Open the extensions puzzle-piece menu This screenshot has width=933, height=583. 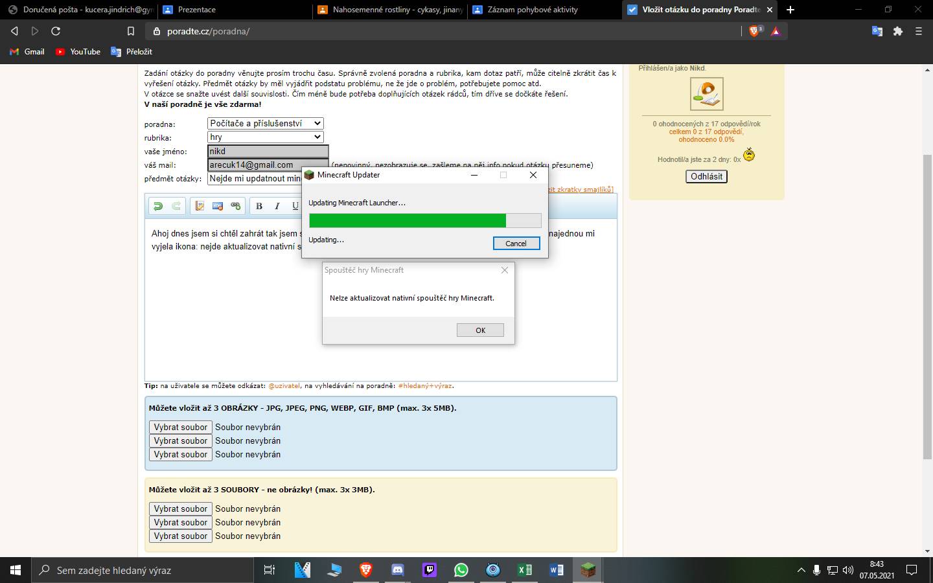click(898, 31)
